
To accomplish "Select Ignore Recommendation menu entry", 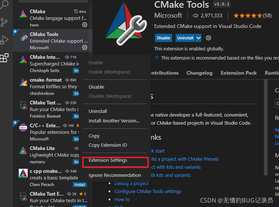I will [115, 175].
